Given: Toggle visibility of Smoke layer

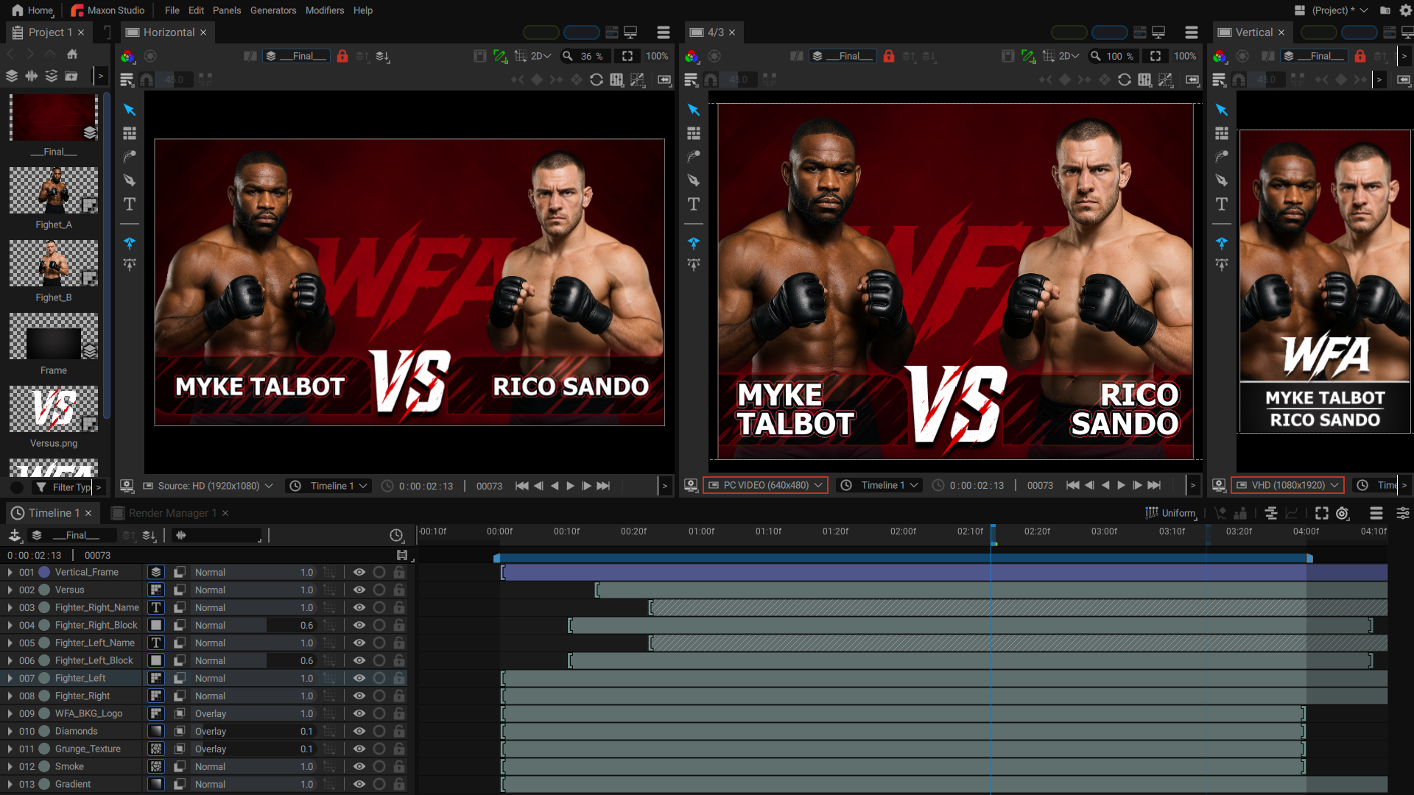Looking at the screenshot, I should pyautogui.click(x=359, y=766).
